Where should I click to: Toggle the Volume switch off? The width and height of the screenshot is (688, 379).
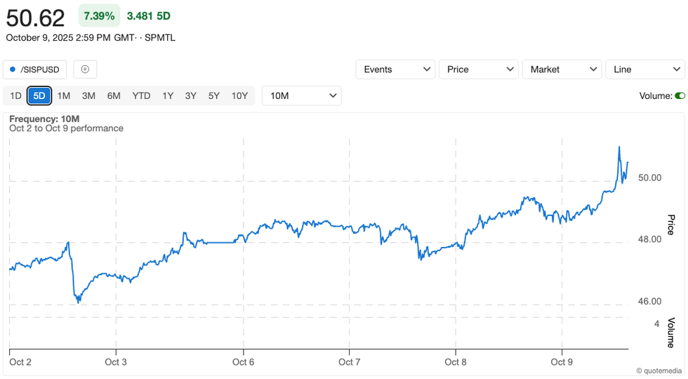point(680,95)
